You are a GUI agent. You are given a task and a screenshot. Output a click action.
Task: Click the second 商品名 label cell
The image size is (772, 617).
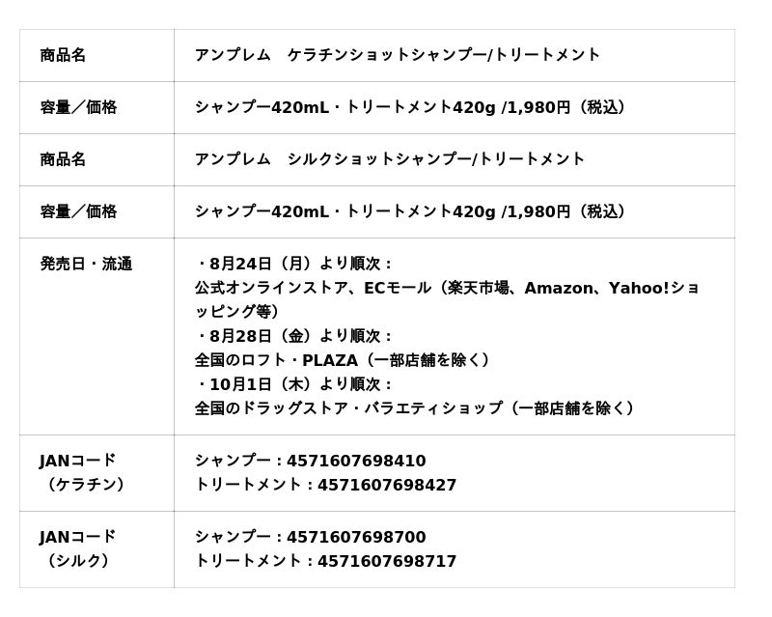96,159
